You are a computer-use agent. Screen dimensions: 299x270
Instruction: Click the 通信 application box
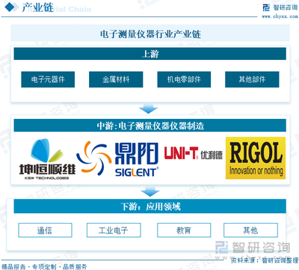pyautogui.click(x=45, y=230)
